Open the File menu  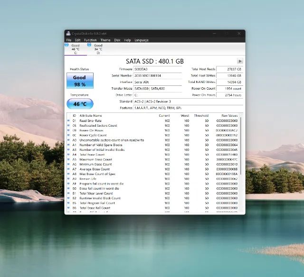click(69, 40)
